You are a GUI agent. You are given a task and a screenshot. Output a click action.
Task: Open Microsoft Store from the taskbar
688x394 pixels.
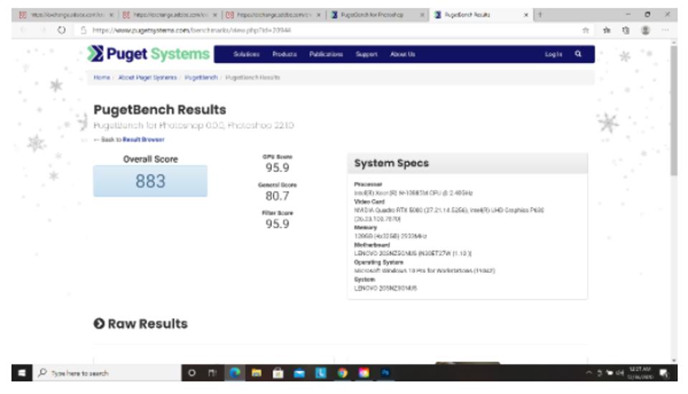pyautogui.click(x=278, y=373)
